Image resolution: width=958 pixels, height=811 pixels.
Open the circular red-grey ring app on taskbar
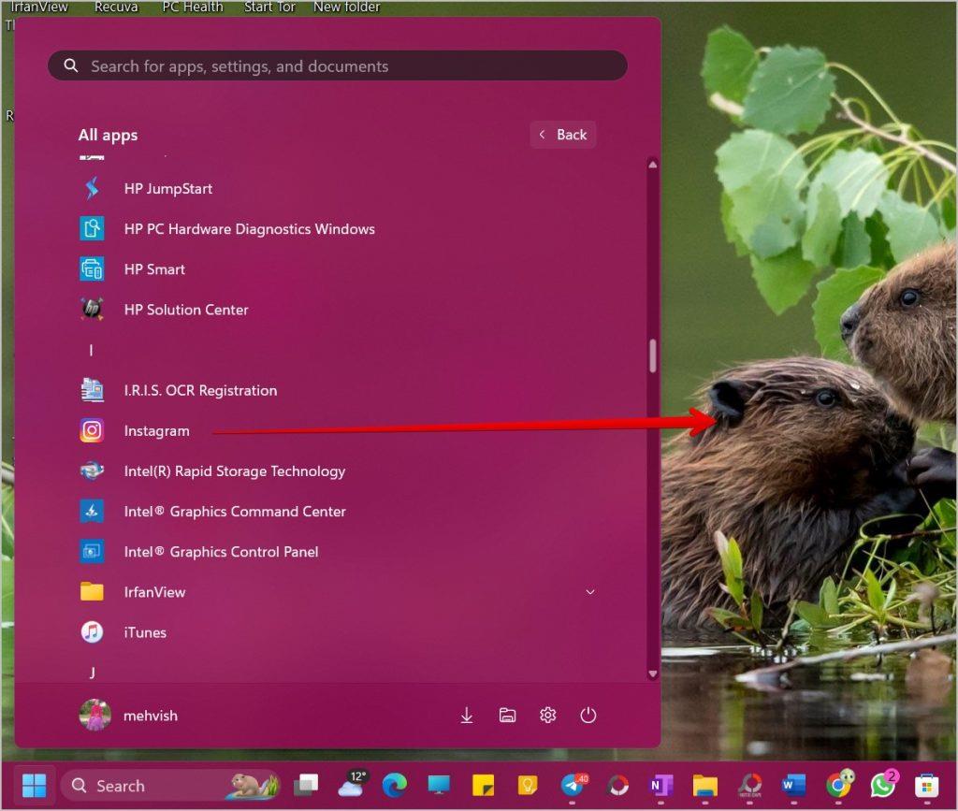[x=617, y=786]
